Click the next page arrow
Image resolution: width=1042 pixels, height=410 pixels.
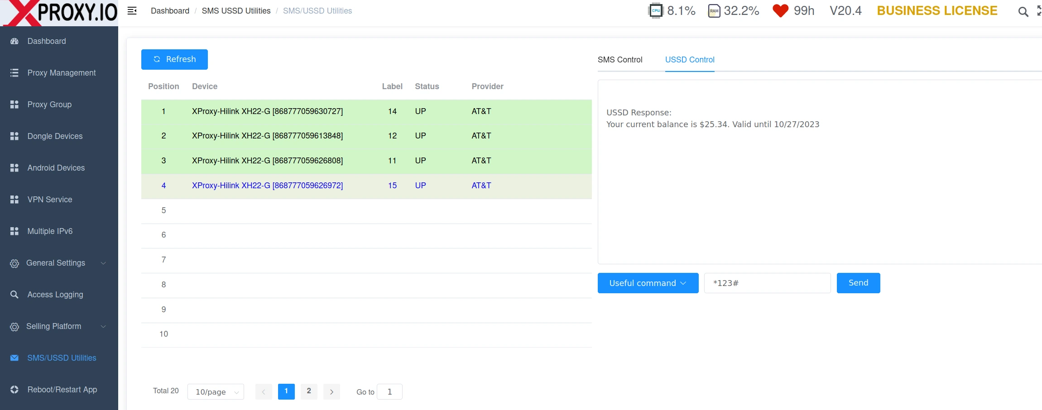click(x=331, y=392)
